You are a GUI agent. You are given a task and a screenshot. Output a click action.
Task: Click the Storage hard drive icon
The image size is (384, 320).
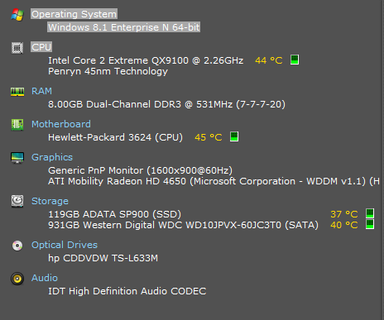(17, 201)
